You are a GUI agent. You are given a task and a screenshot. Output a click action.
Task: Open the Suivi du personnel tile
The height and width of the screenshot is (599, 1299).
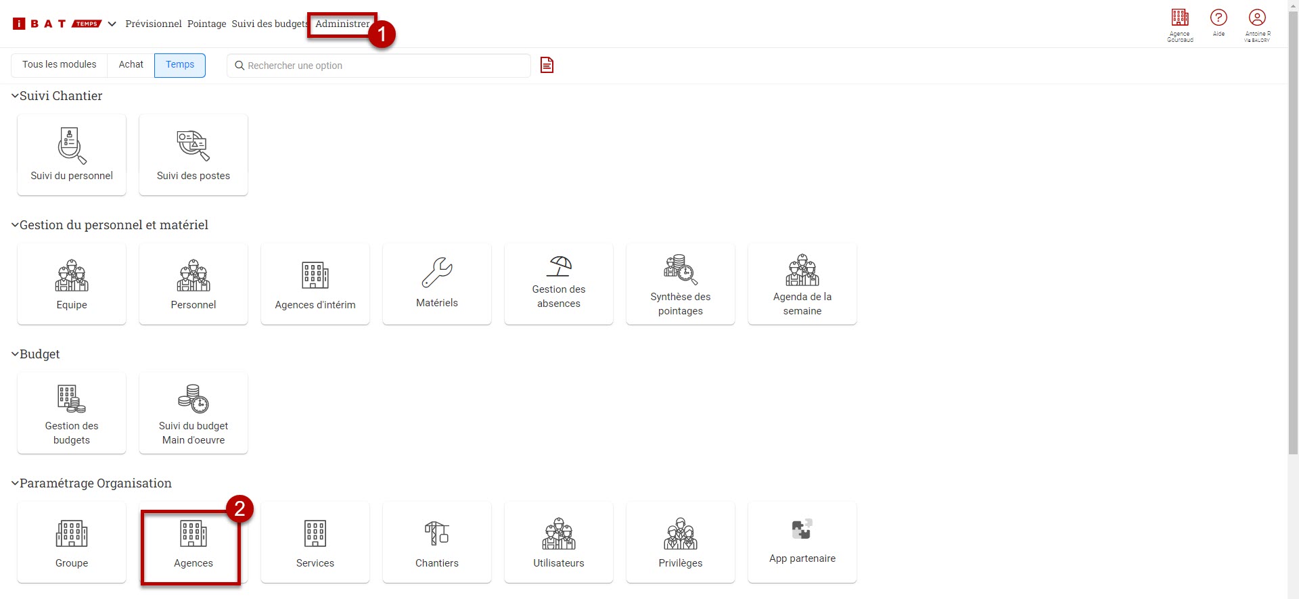click(x=72, y=155)
